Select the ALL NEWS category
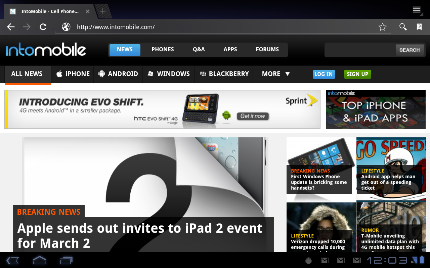This screenshot has width=430, height=268. point(27,74)
